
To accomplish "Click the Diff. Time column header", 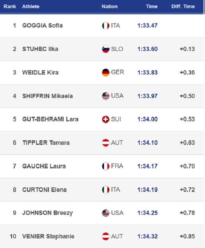I will pos(183,6).
